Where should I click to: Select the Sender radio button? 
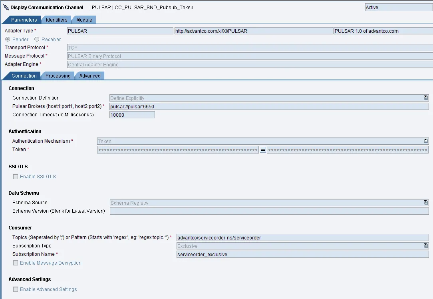point(8,39)
